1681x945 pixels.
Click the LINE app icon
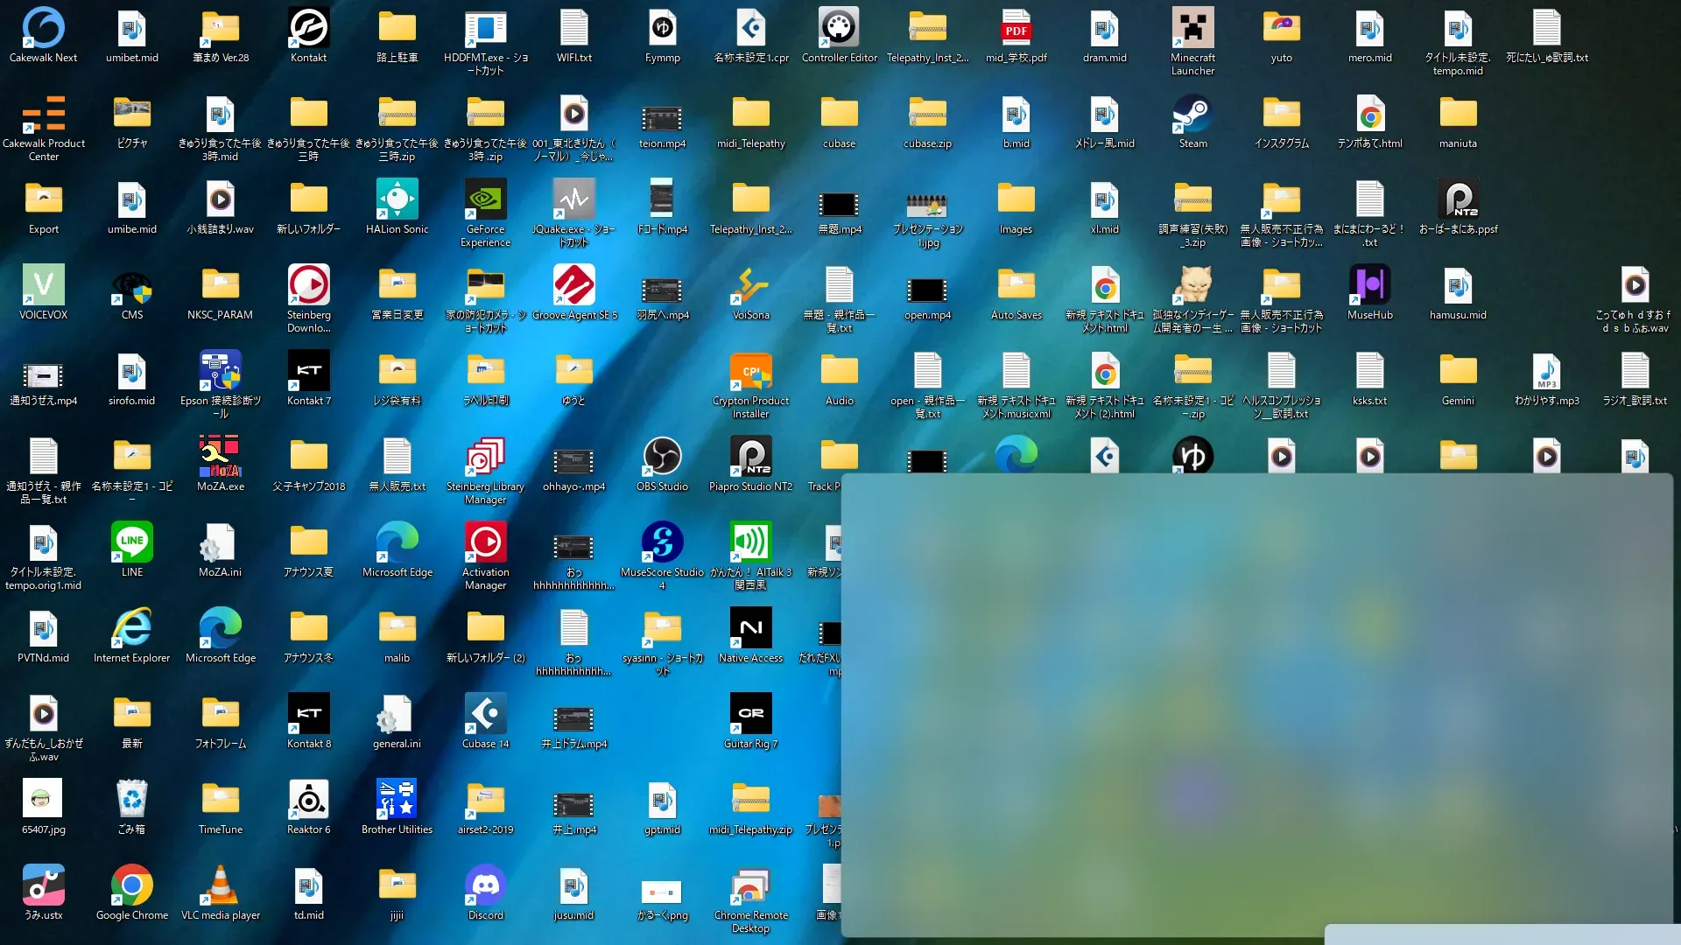point(131,543)
